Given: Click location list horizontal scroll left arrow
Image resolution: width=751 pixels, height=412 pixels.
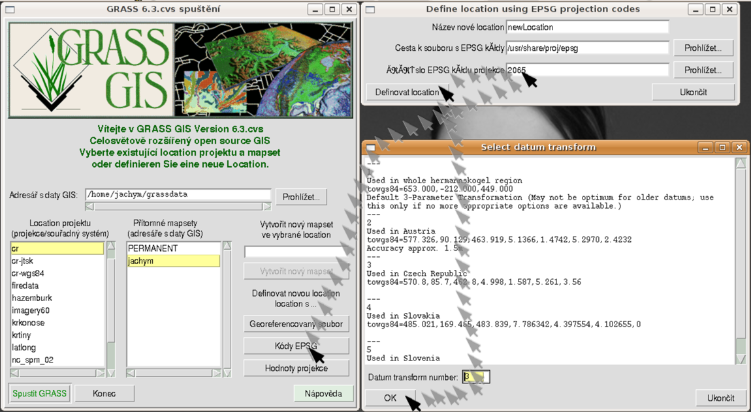Looking at the screenshot, I should coord(14,373).
